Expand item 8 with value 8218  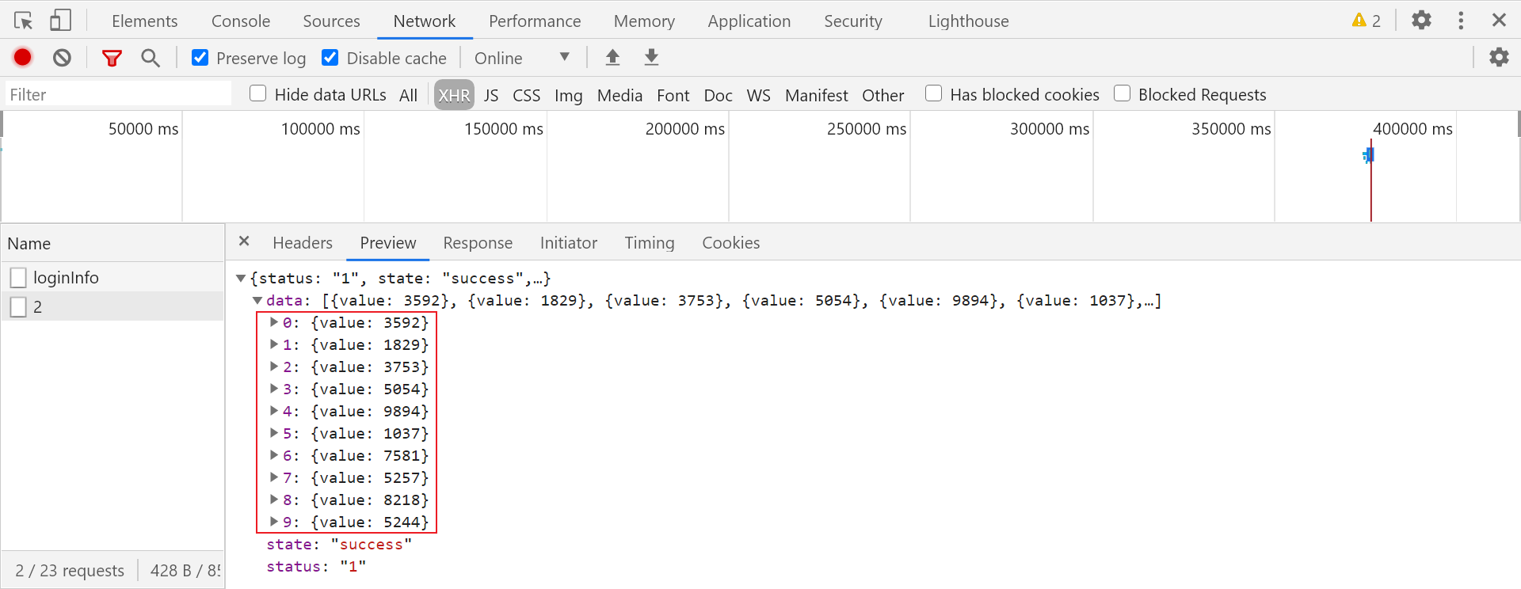(x=274, y=500)
